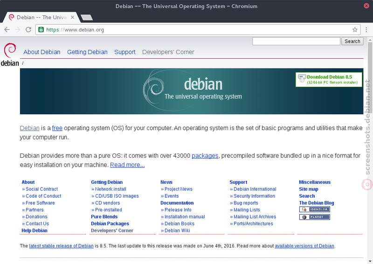373x264 pixels.
Task: Open the Debian Wiki link
Action: [x=177, y=231]
